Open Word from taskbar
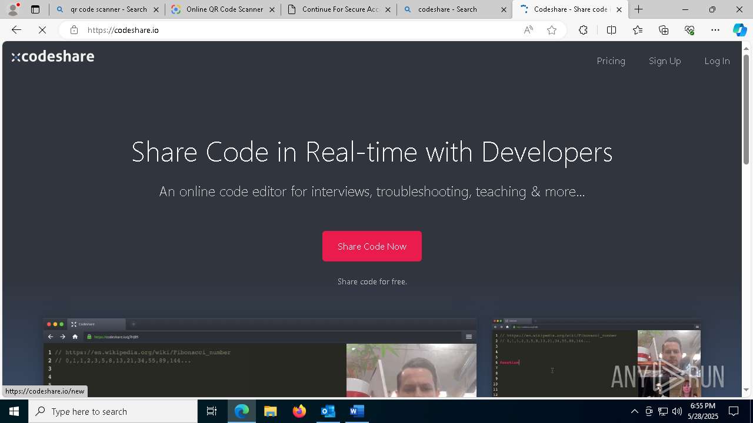753x423 pixels. [356, 411]
